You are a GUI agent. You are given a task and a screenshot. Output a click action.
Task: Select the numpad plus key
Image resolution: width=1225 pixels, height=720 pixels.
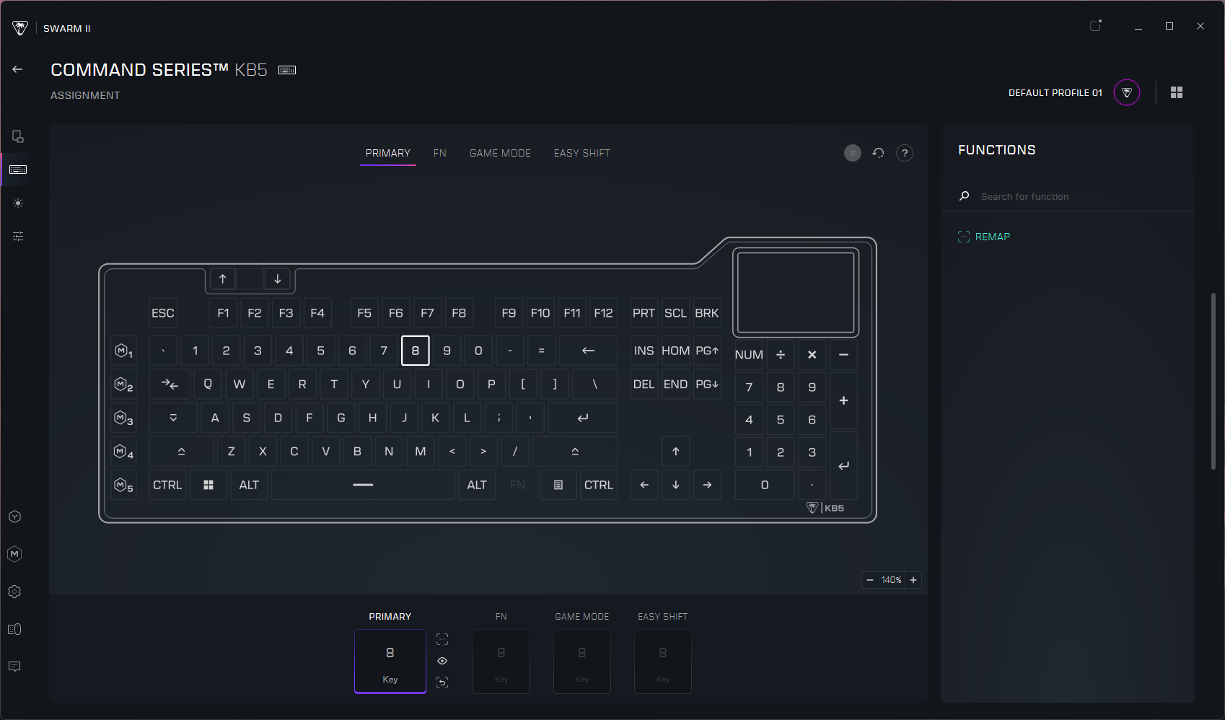click(x=843, y=401)
